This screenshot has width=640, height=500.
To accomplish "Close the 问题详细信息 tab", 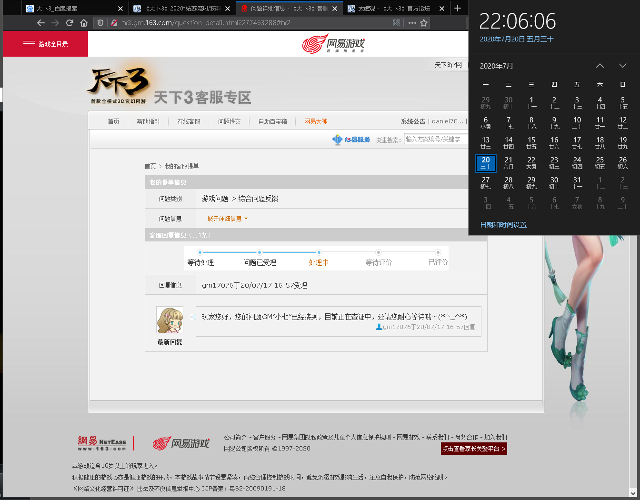I will [x=335, y=9].
